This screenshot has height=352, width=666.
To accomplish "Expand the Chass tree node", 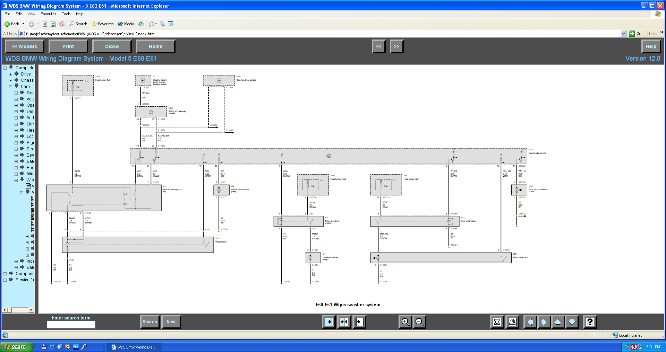I will 10,80.
